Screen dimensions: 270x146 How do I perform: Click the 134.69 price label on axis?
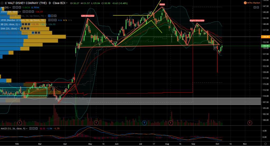[265, 37]
